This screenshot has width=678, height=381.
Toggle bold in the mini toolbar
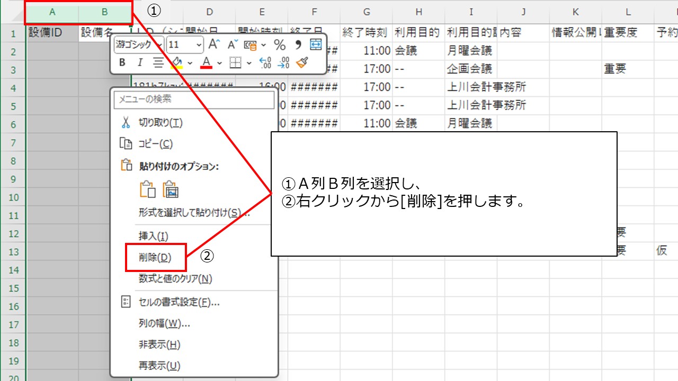tap(122, 63)
